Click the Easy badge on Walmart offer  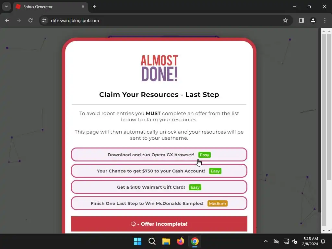pyautogui.click(x=195, y=187)
